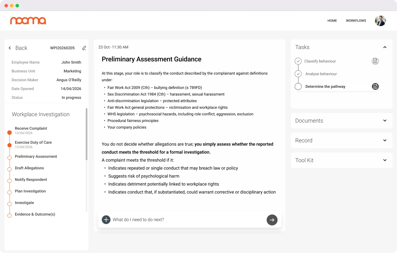Image resolution: width=397 pixels, height=253 pixels.
Task: Collapse the Tasks panel
Action: pos(385,47)
